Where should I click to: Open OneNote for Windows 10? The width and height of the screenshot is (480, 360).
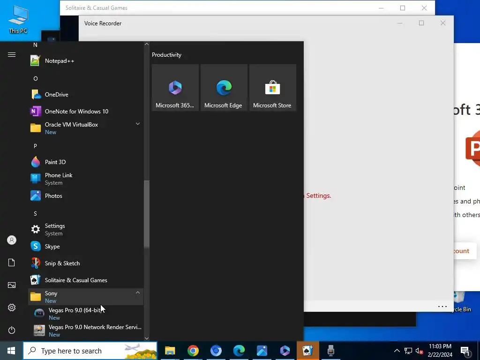tap(86, 112)
